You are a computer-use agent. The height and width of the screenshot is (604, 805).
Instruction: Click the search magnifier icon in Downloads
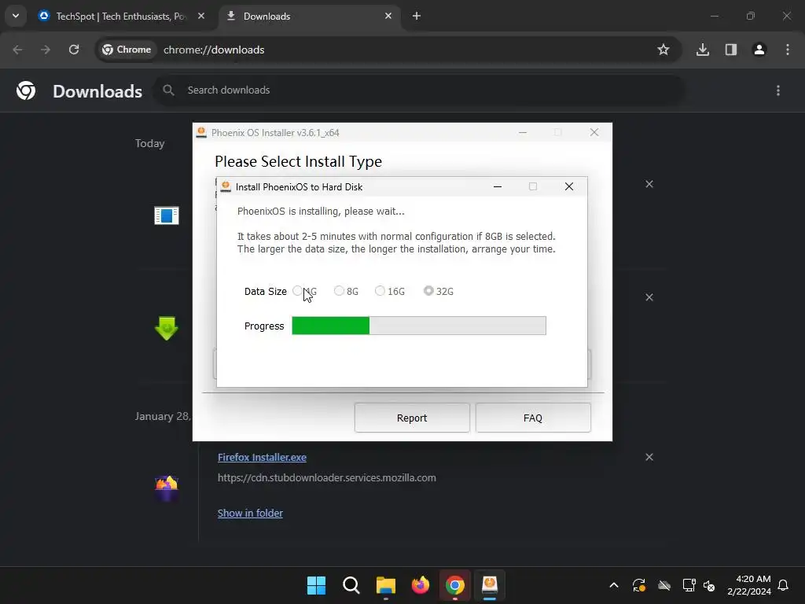(x=168, y=90)
